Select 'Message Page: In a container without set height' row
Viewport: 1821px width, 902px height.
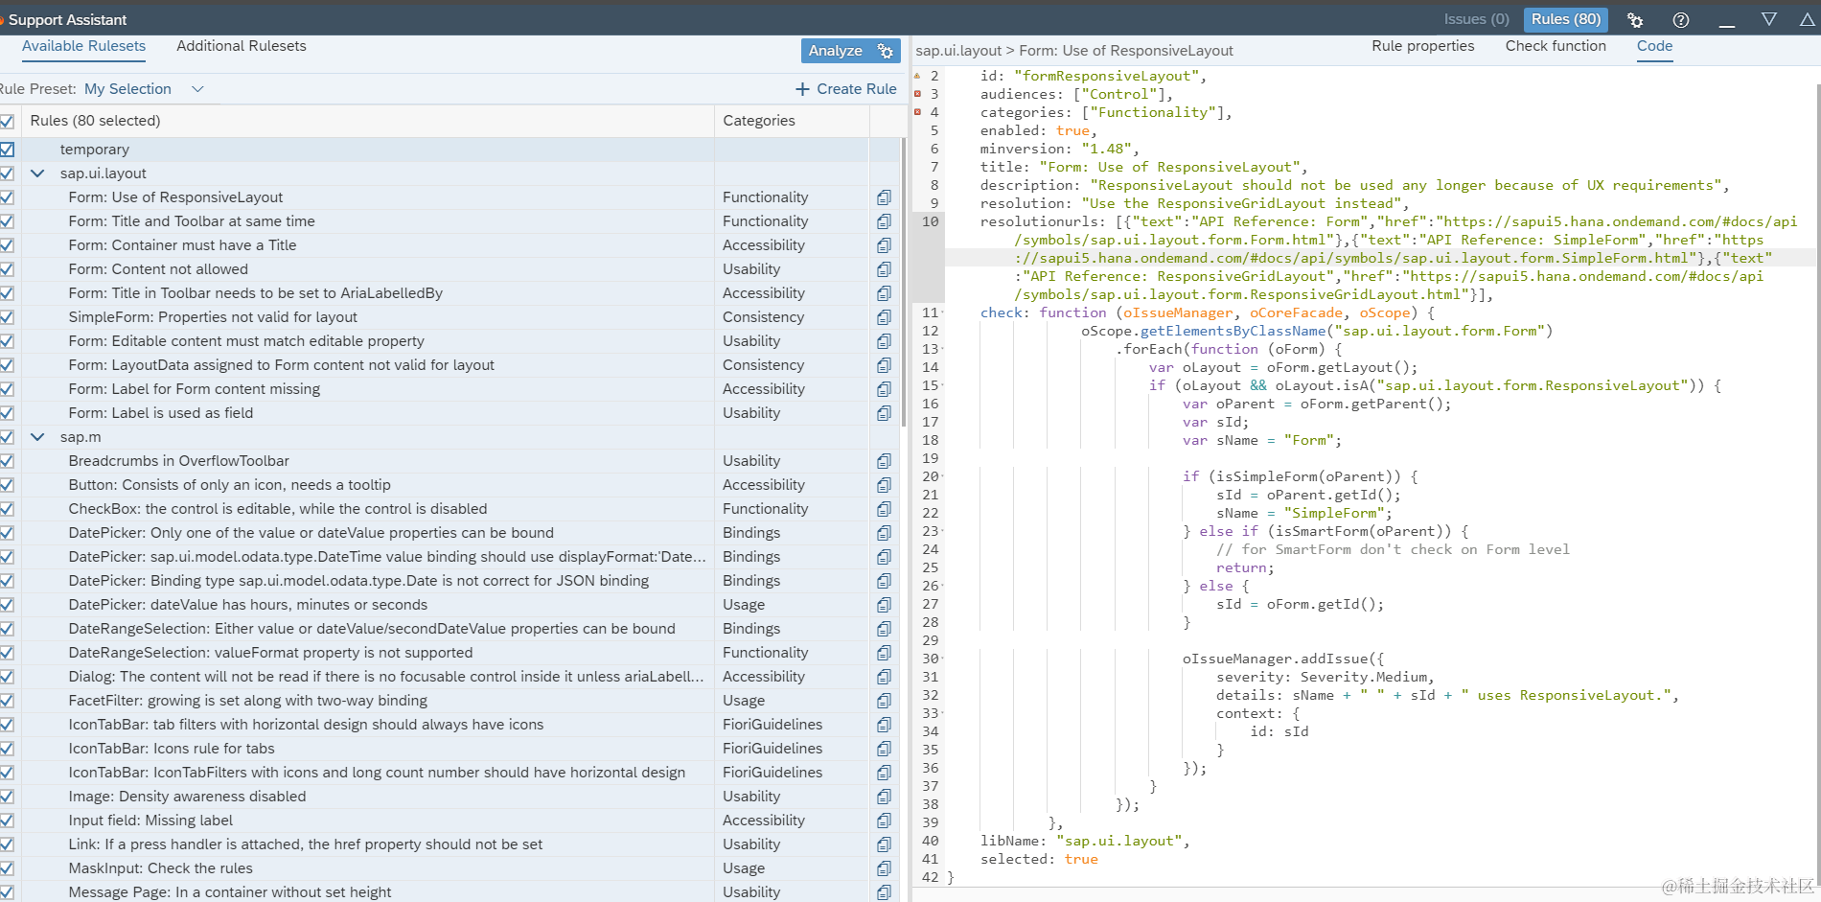450,892
